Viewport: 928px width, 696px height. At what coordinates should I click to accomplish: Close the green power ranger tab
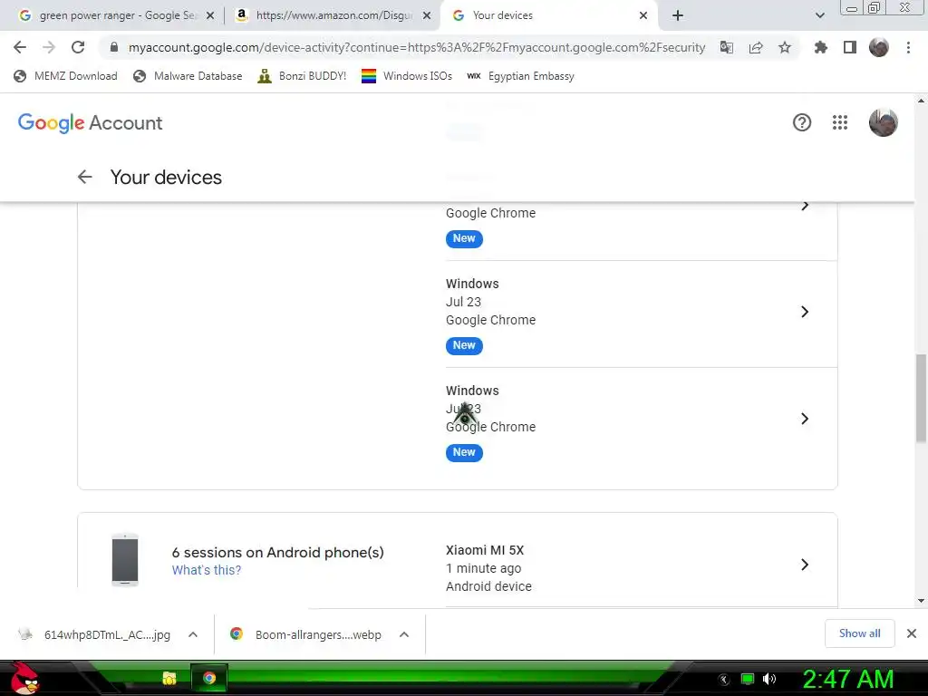(x=210, y=16)
